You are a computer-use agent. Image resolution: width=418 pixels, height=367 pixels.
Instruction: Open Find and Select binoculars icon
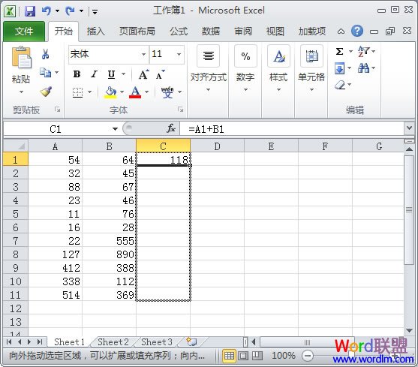[x=364, y=68]
